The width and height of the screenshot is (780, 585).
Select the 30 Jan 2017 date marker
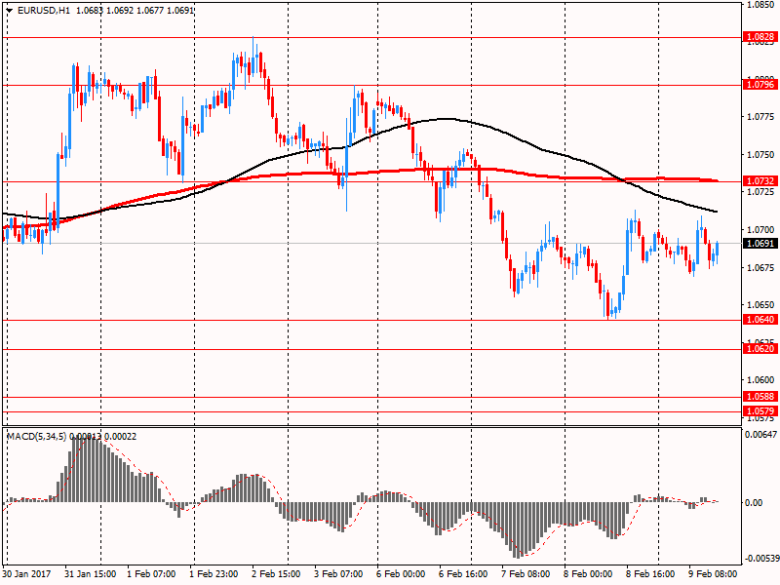pos(26,573)
